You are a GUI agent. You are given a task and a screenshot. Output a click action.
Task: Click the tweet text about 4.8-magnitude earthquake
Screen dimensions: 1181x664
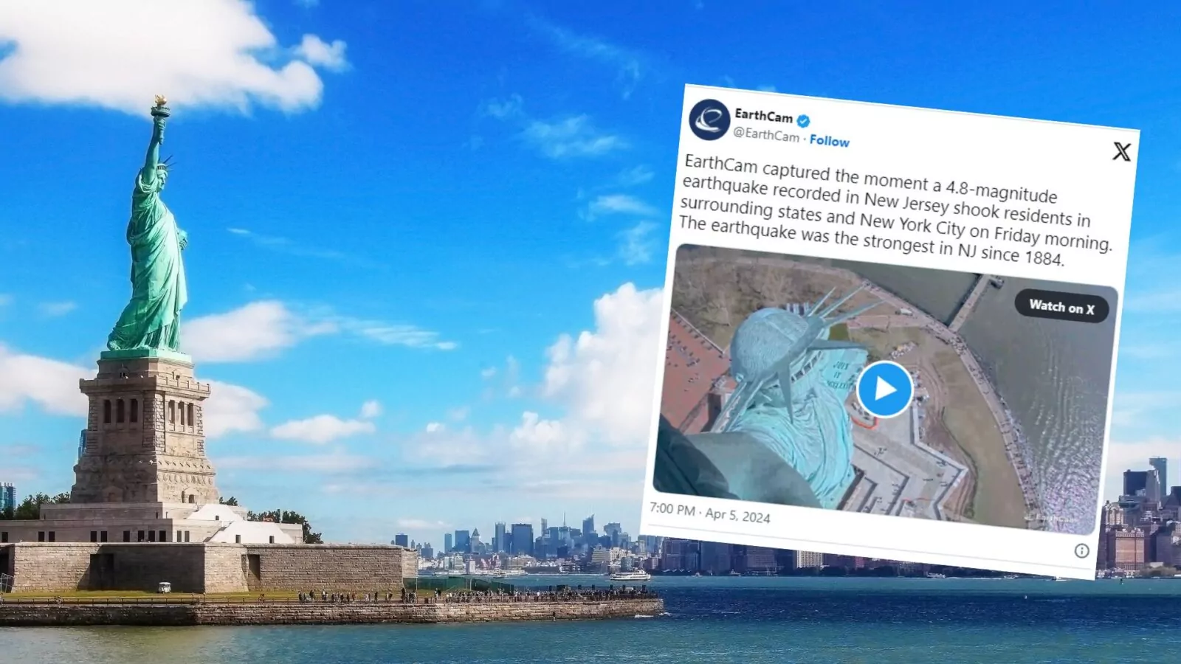coord(895,210)
